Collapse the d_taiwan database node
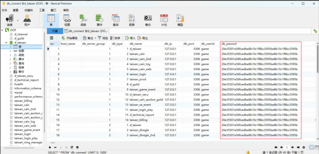The height and width of the screenshot is (154, 319). [6, 43]
